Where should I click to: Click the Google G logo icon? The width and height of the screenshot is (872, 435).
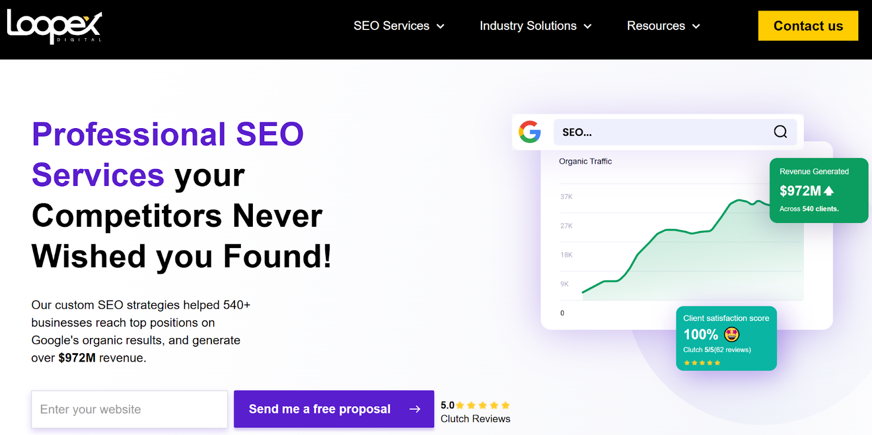[x=530, y=132]
